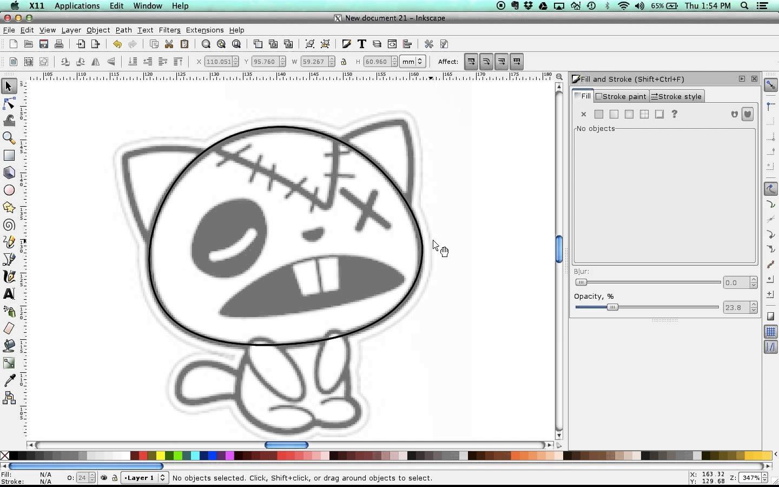This screenshot has width=779, height=487.
Task: Pick the Eraser tool
Action: [9, 328]
